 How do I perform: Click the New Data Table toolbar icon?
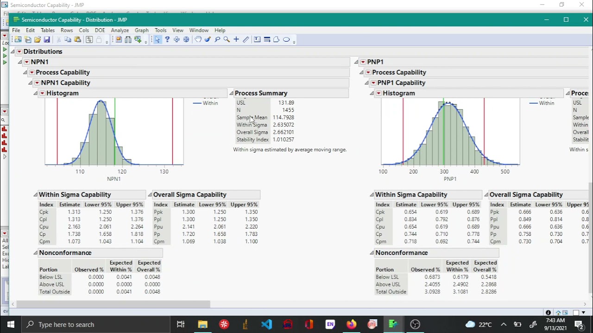[x=18, y=40]
